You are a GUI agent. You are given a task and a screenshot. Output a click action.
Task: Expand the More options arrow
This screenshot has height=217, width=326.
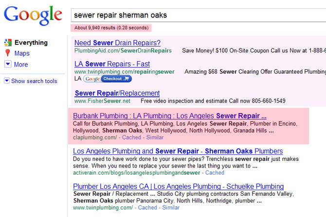8,64
